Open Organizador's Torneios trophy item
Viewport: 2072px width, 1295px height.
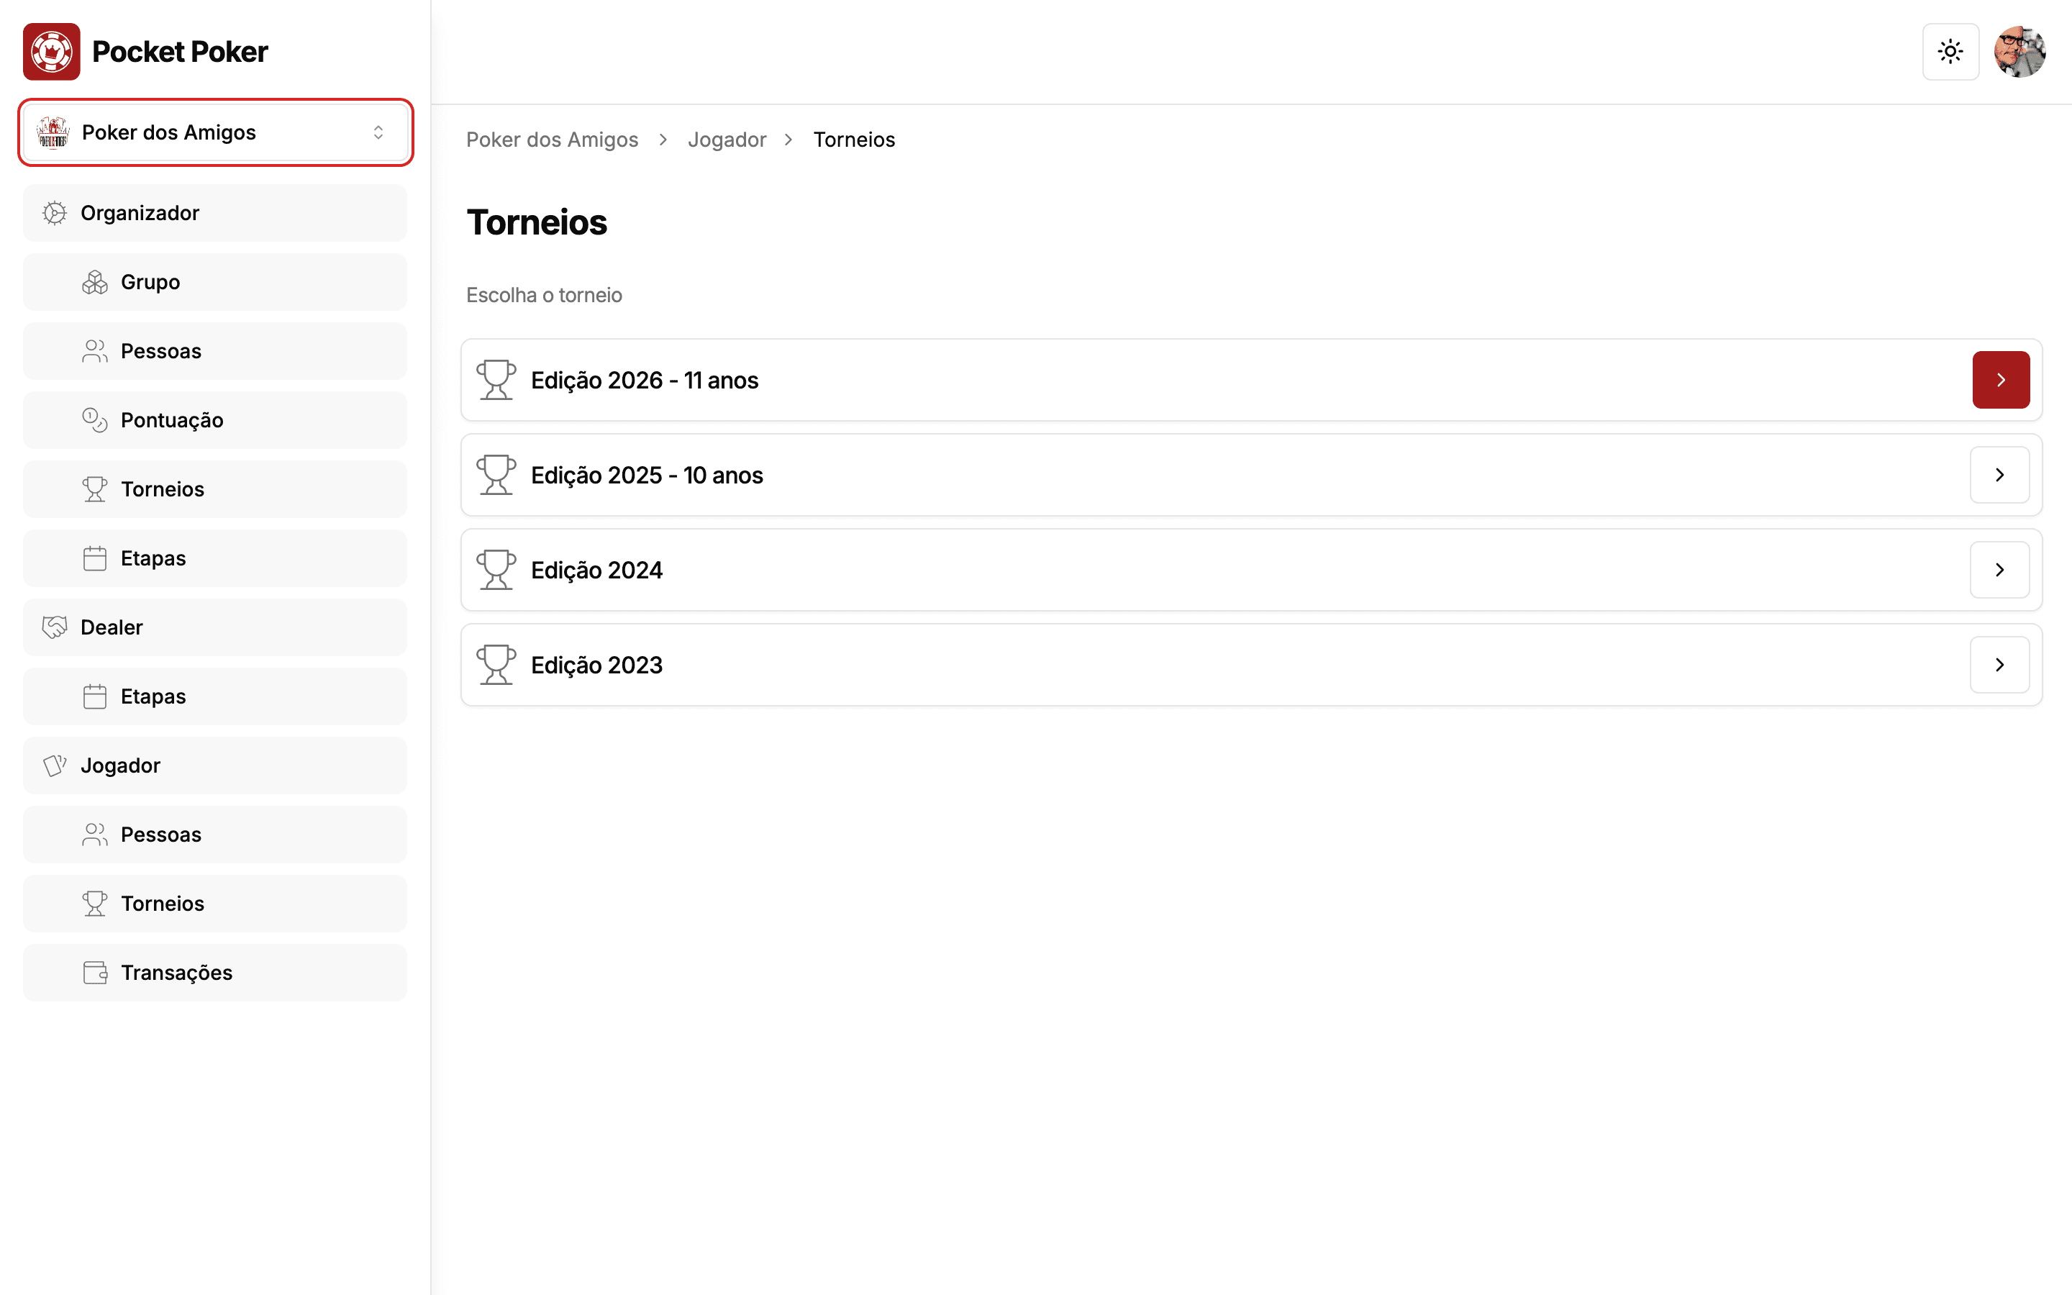(215, 489)
